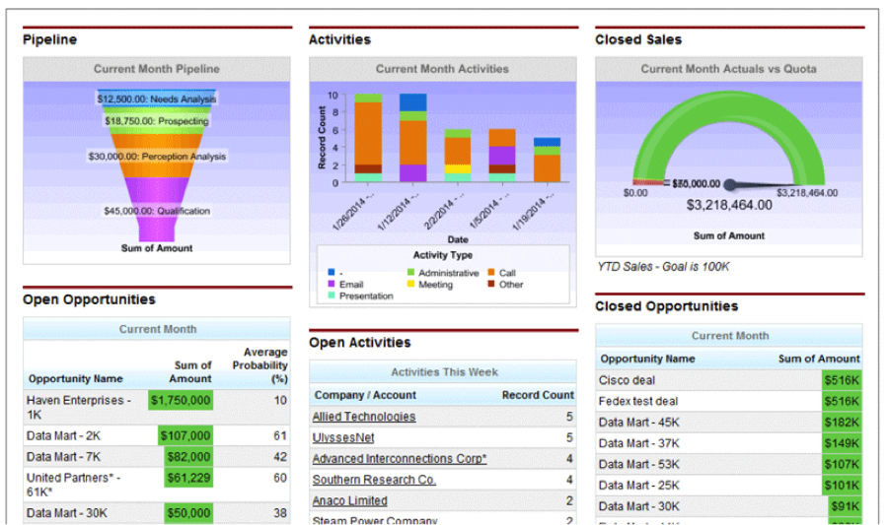This screenshot has width=888, height=525.
Task: Click the Current Month Pipeline chart title
Action: (x=157, y=69)
